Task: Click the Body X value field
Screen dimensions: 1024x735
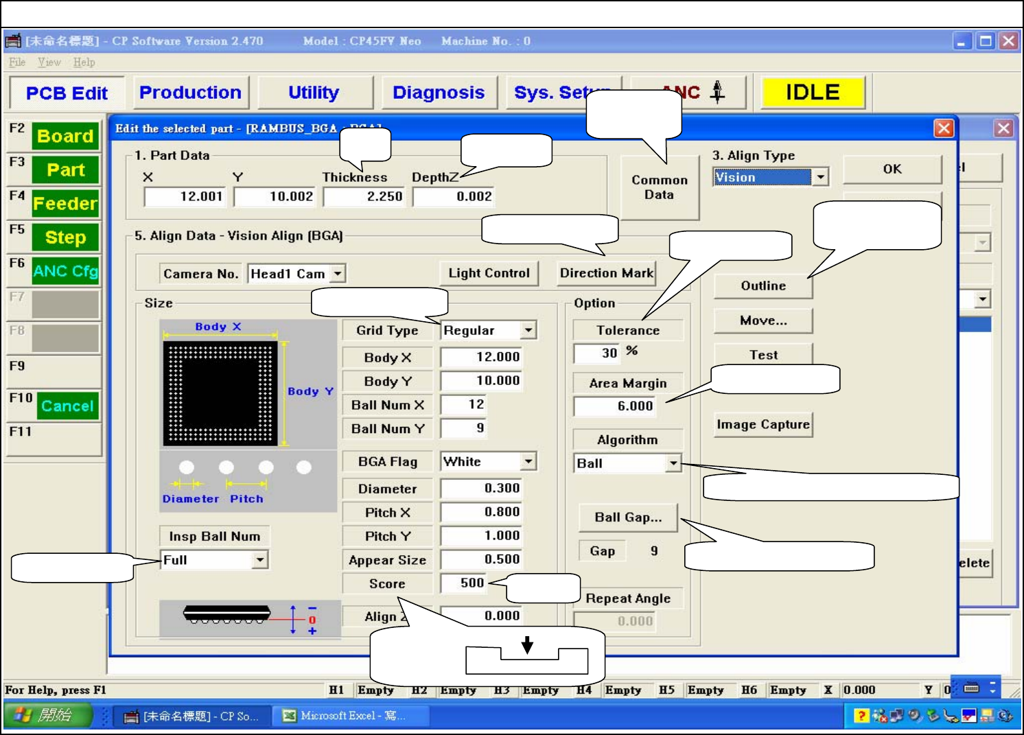Action: [481, 357]
